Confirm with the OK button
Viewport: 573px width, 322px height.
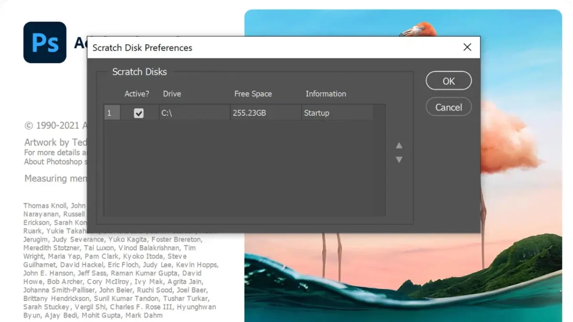click(448, 81)
